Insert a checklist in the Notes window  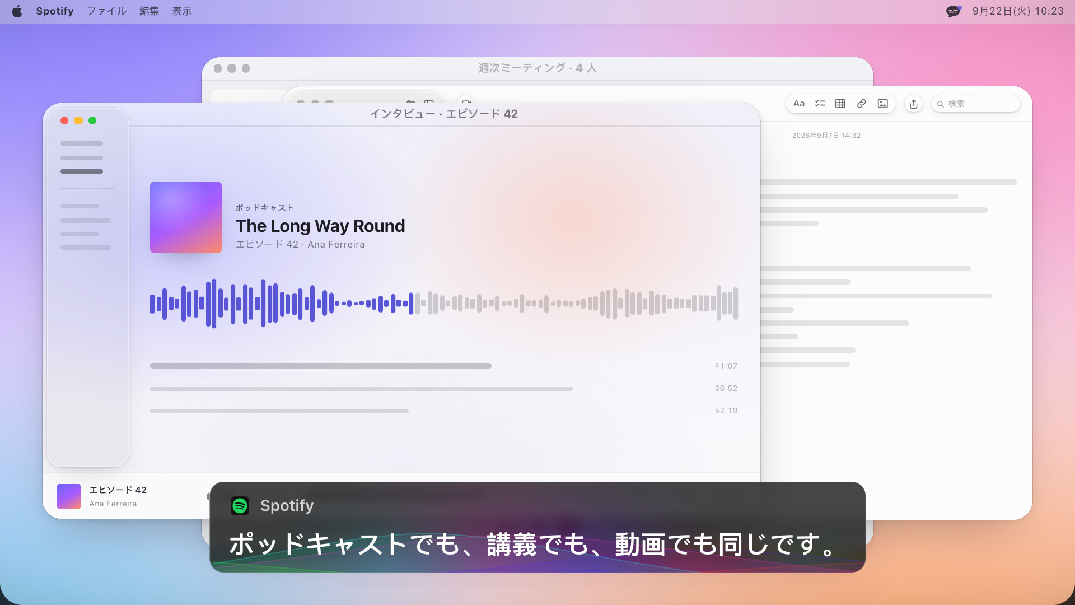coord(820,104)
